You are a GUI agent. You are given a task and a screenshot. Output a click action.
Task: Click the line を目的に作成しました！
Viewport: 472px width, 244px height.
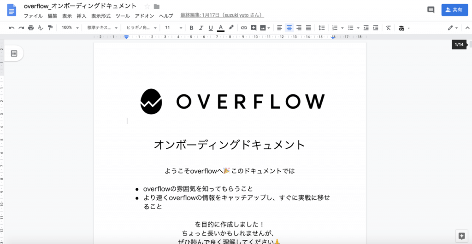coord(230,224)
